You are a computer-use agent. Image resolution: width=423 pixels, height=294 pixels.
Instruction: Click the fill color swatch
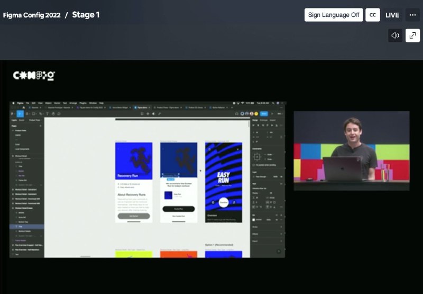pos(254,220)
